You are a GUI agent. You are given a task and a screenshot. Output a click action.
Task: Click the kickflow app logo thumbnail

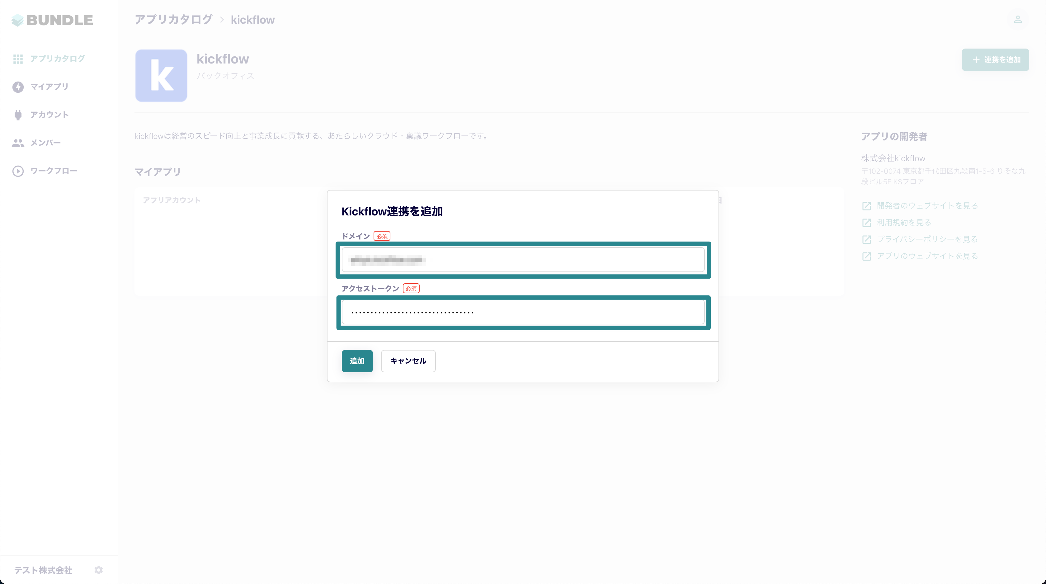click(x=161, y=76)
